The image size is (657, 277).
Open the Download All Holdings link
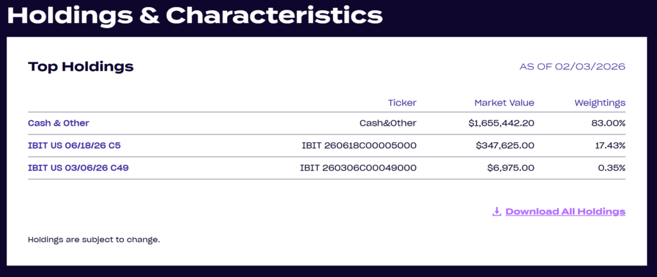coord(565,212)
